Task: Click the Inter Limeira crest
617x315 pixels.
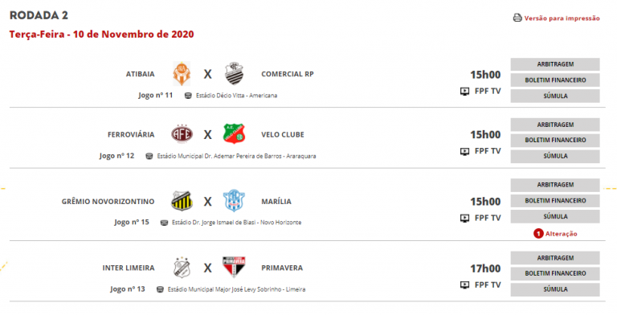Action: tap(182, 268)
